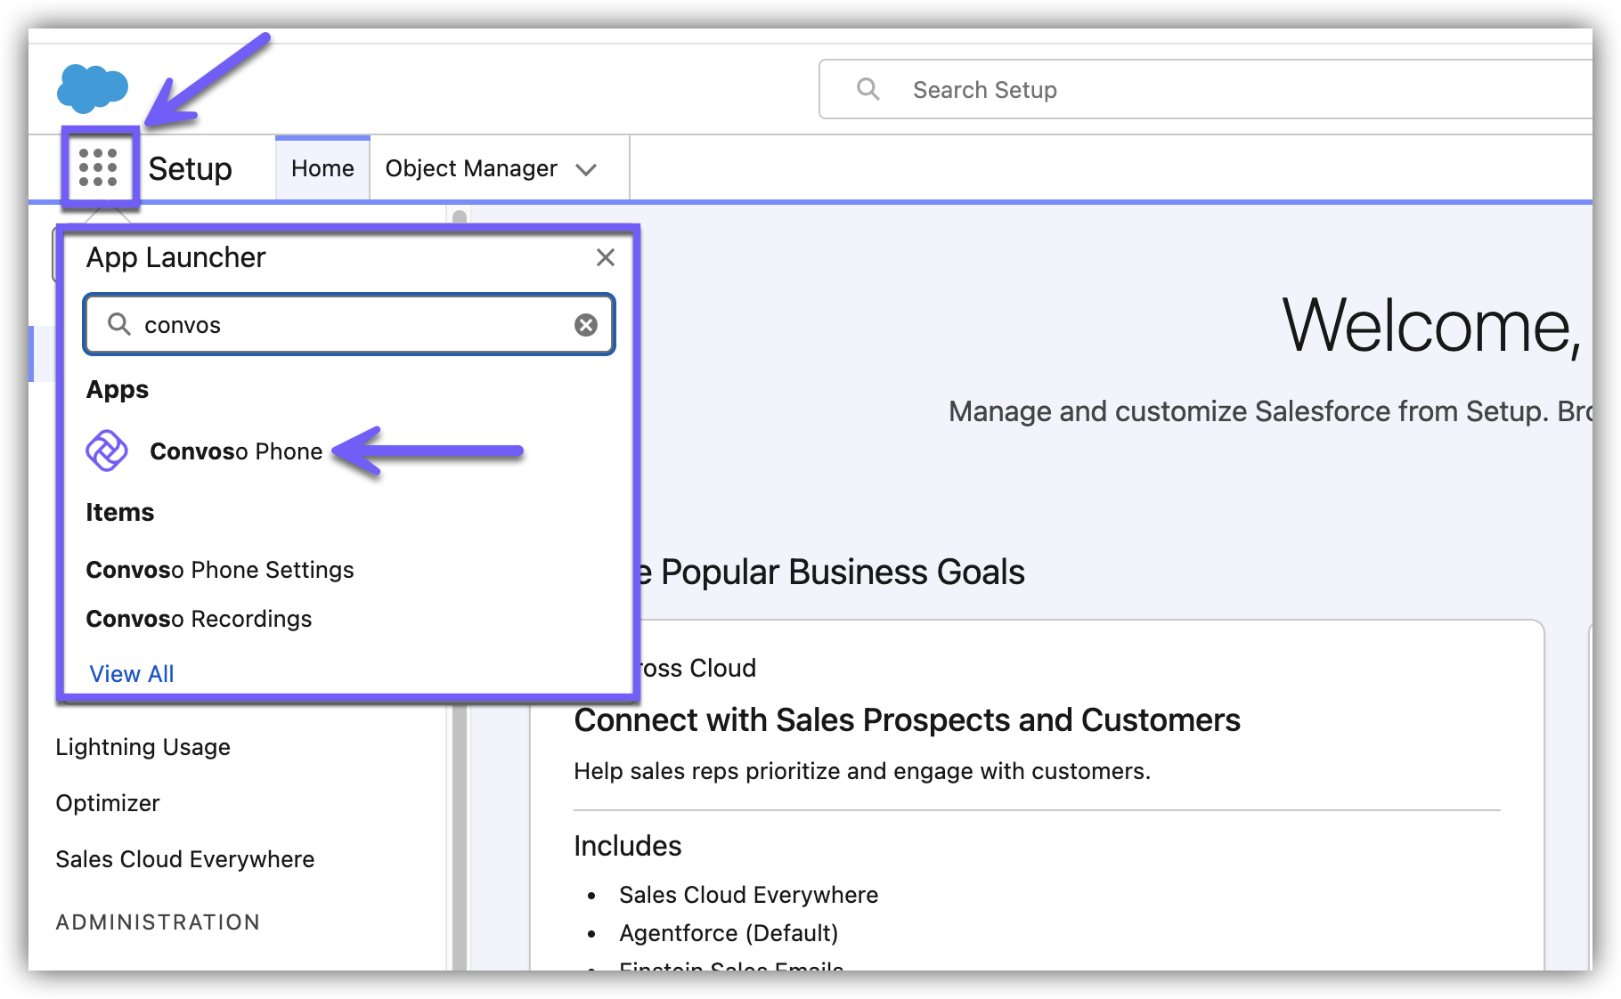Select Lightning Usage in sidebar
The height and width of the screenshot is (999, 1621).
(x=143, y=747)
